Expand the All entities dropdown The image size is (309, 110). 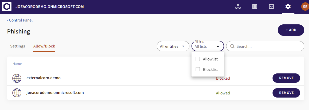(173, 46)
